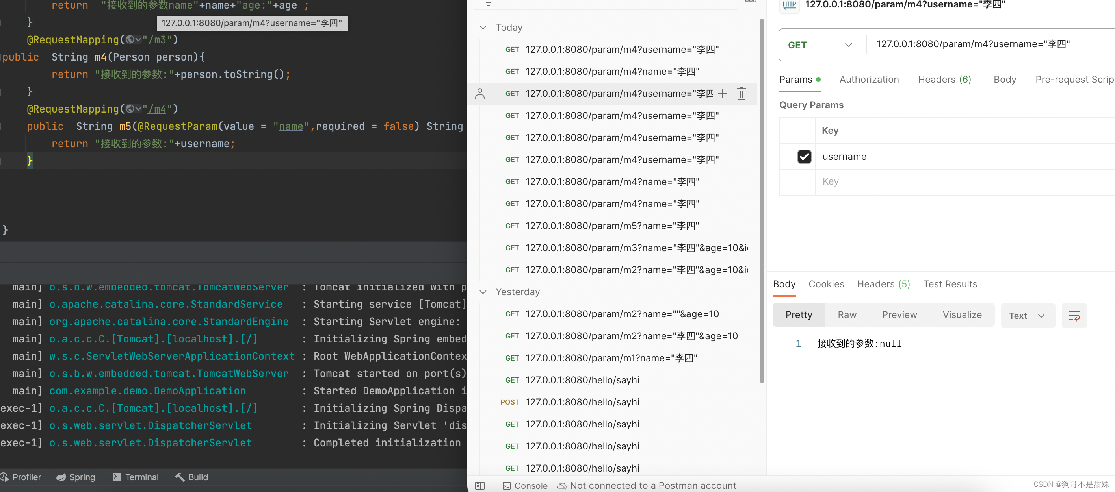Select the Raw response view
The height and width of the screenshot is (492, 1115).
847,315
